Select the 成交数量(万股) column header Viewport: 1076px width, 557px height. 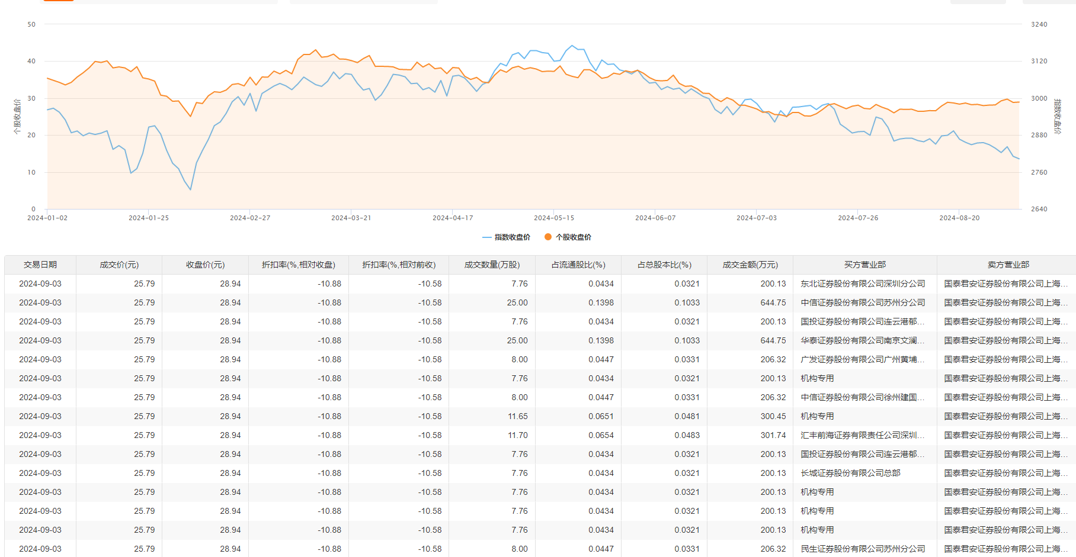click(492, 265)
